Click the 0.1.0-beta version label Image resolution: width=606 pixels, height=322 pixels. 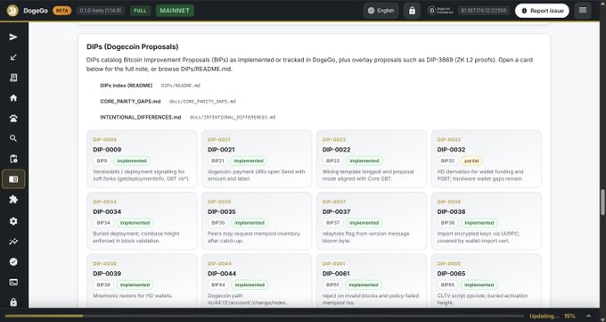click(101, 11)
